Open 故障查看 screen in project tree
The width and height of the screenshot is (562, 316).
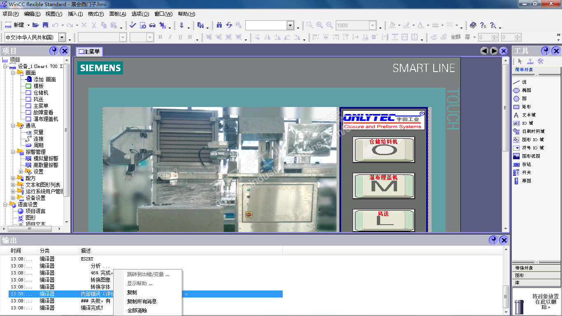pyautogui.click(x=43, y=112)
